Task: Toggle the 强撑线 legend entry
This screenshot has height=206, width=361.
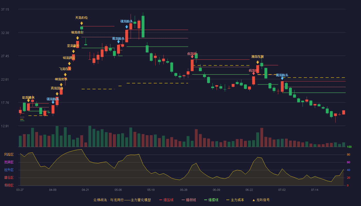Action: [211, 200]
